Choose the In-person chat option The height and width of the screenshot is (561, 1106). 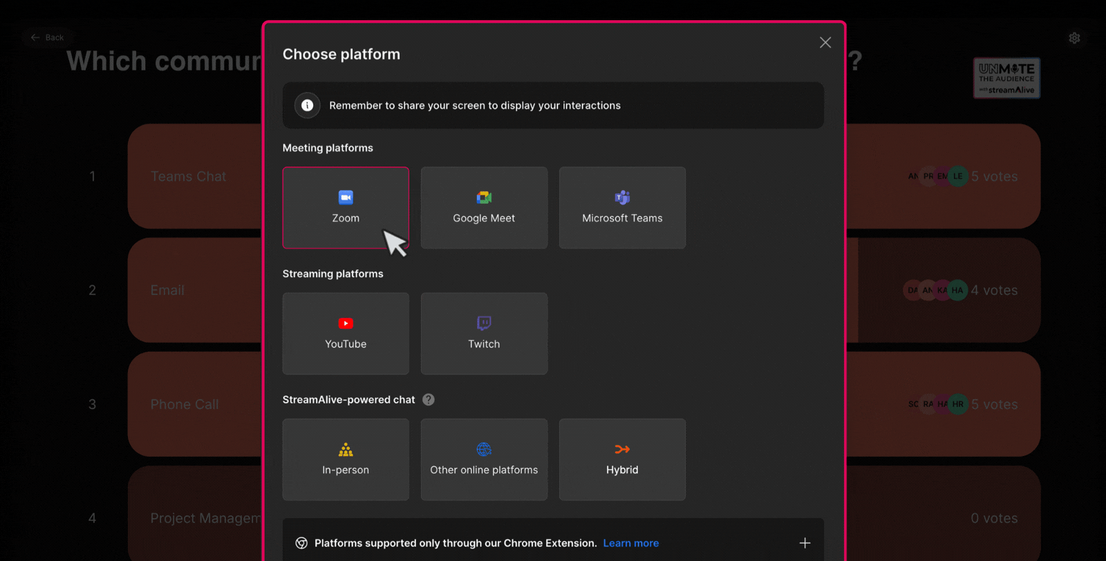click(346, 459)
